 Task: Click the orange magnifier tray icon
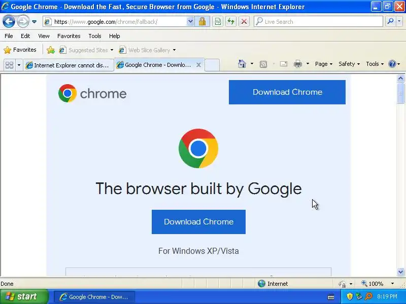pyautogui.click(x=368, y=296)
